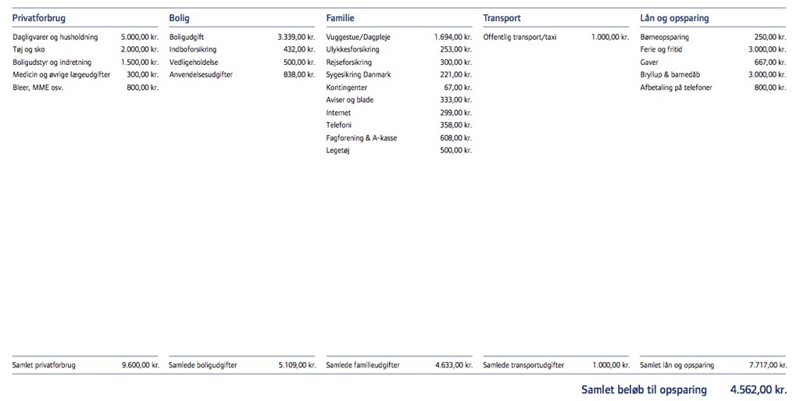Click the Familie column heading
800x401 pixels.
tap(340, 18)
